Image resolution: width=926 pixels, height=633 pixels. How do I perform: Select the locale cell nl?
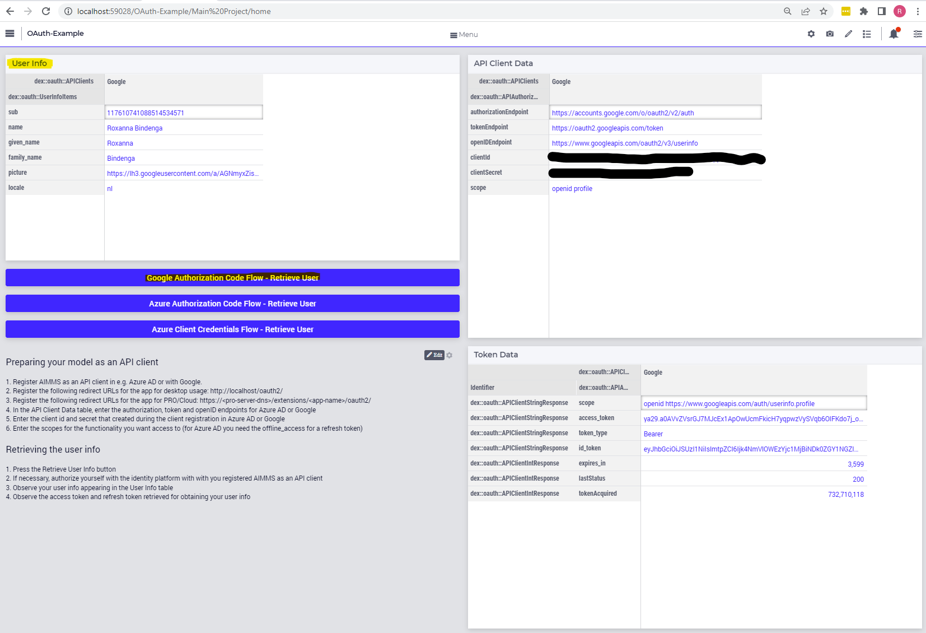click(184, 188)
